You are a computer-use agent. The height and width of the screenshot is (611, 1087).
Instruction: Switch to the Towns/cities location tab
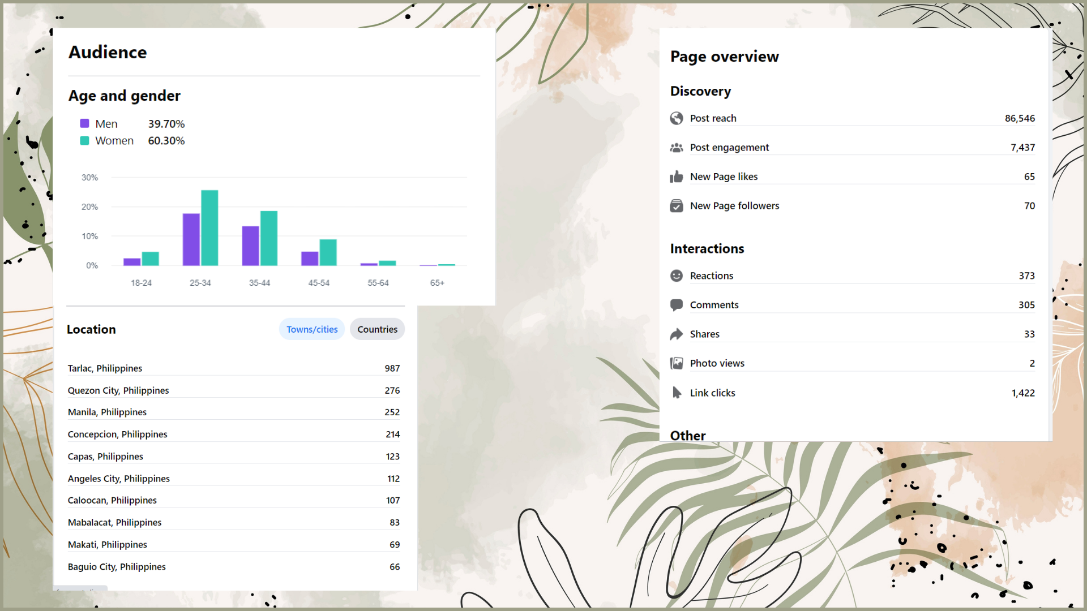[312, 329]
